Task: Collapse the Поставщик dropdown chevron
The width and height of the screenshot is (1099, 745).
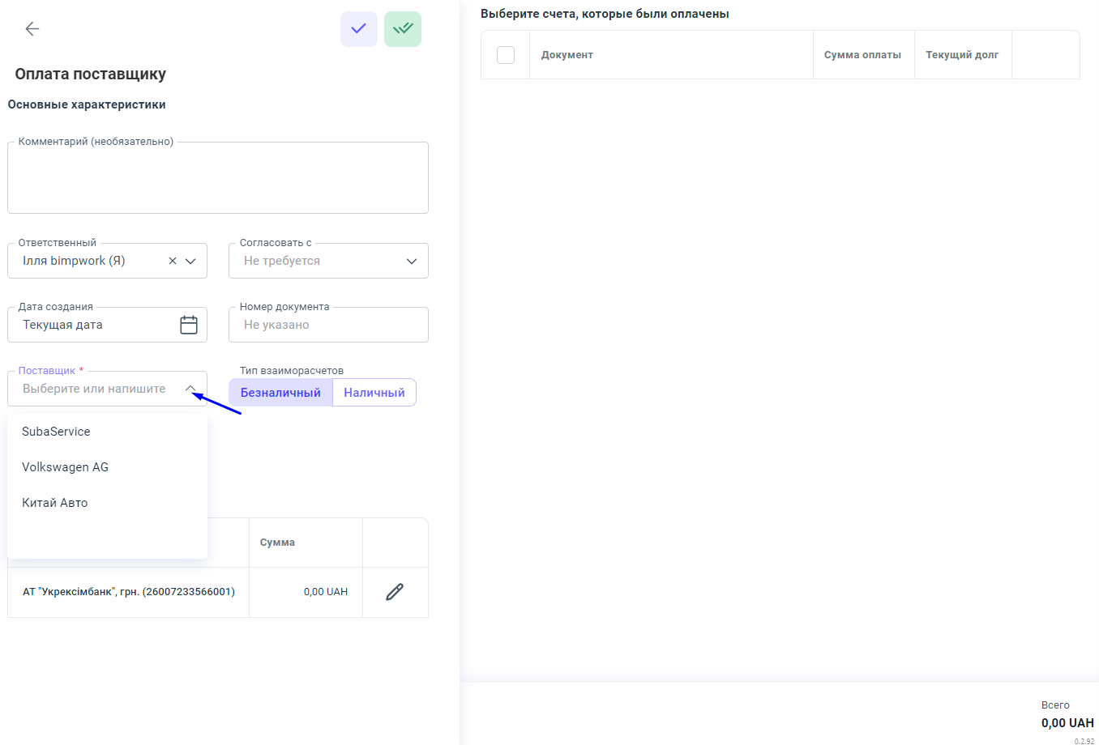Action: tap(190, 389)
